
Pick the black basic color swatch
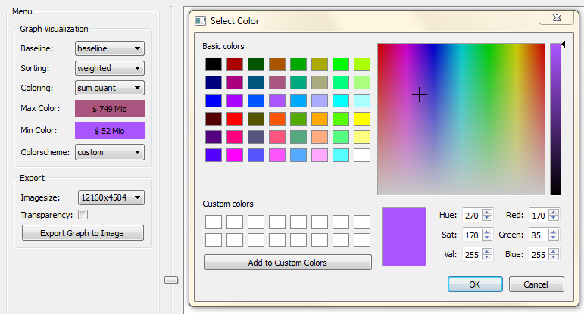point(214,64)
